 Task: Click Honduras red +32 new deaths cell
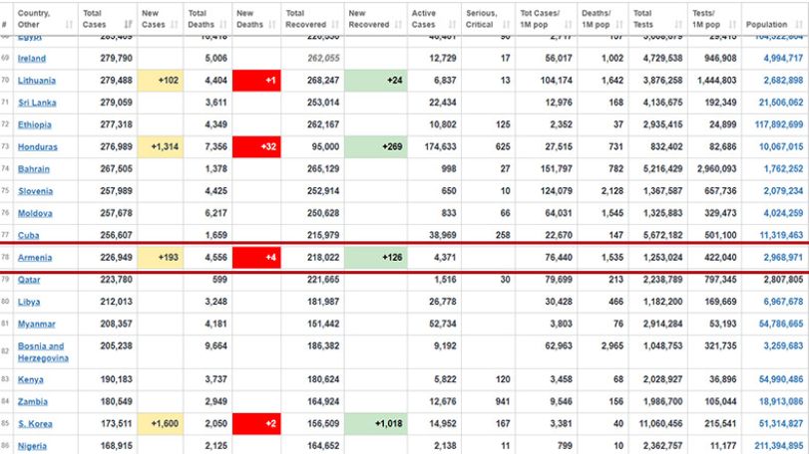(256, 146)
